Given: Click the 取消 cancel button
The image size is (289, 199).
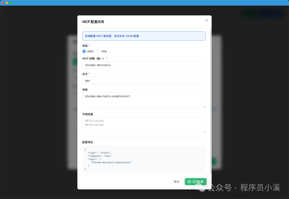Looking at the screenshot, I should click(176, 181).
